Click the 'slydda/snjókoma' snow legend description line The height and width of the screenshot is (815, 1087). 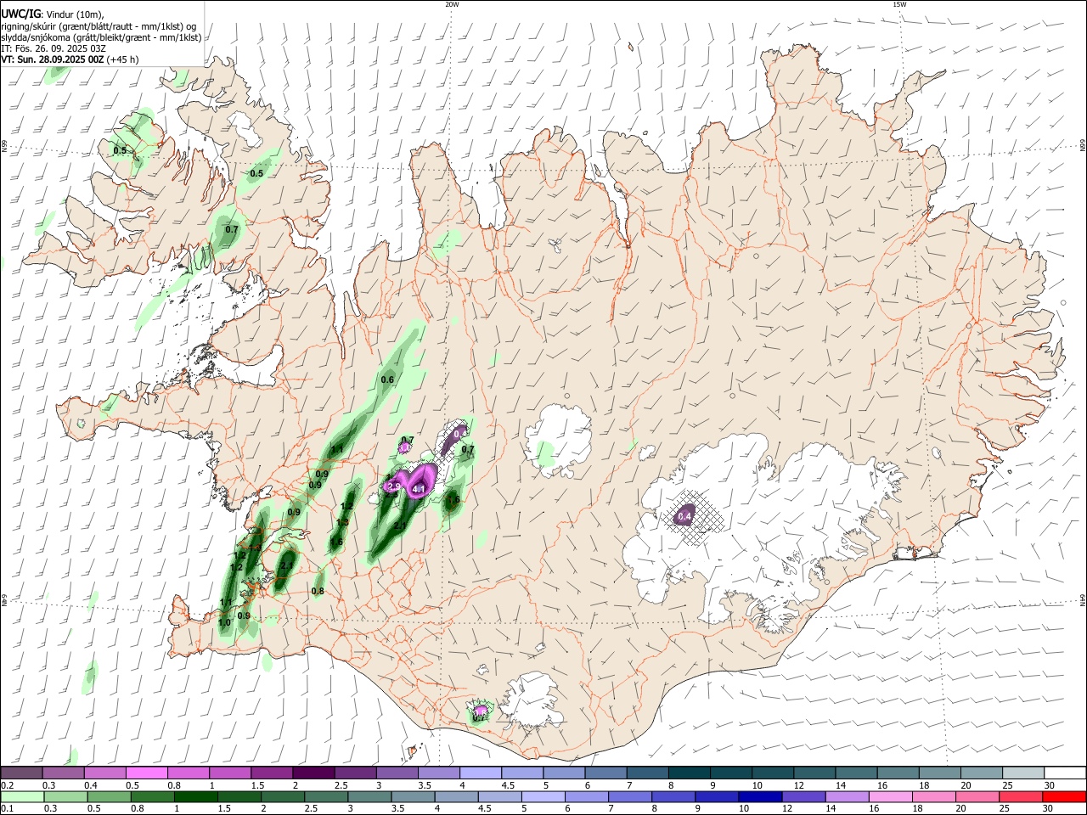[101, 37]
